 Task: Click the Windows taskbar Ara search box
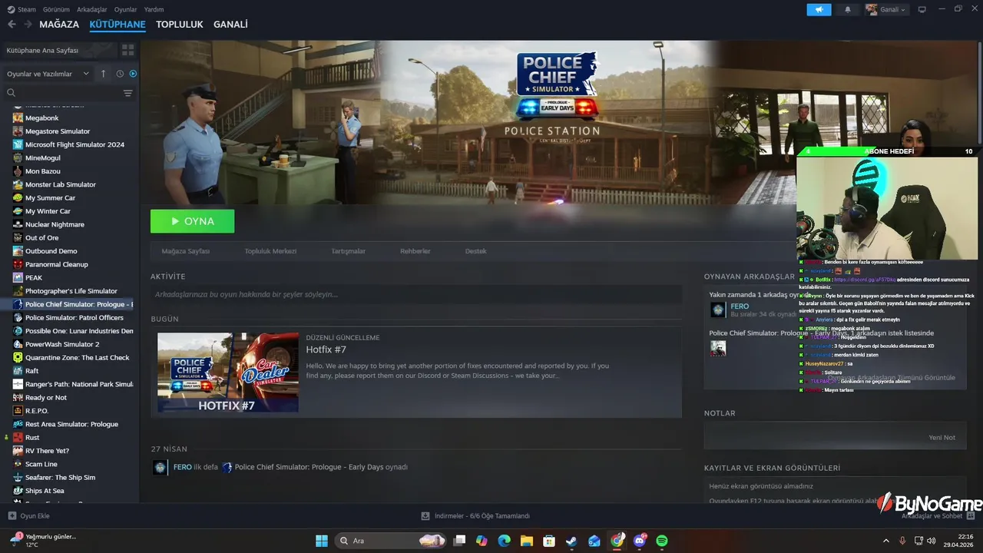click(392, 541)
